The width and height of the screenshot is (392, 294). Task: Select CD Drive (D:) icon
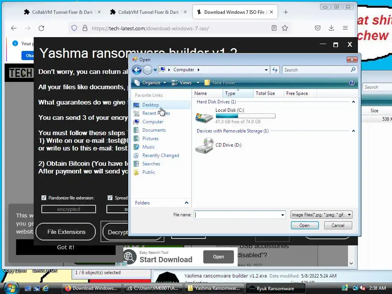[x=204, y=145]
